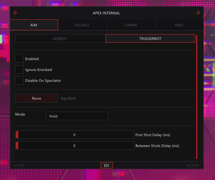Click the diamond icon right of the title
The width and height of the screenshot is (215, 180).
[x=198, y=13]
